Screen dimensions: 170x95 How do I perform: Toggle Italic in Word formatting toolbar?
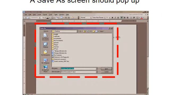pos(115,18)
